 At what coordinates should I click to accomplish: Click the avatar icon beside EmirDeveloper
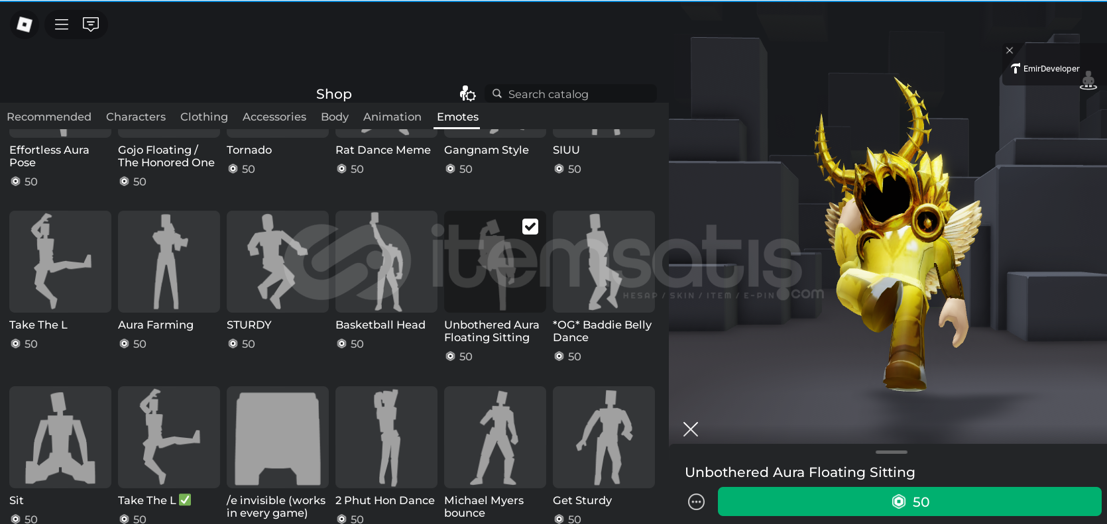[x=1088, y=81]
